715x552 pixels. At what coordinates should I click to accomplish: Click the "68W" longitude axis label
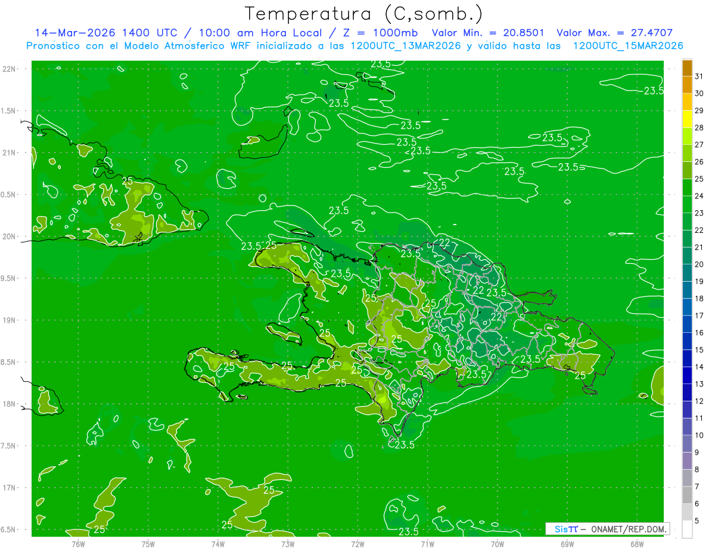(637, 544)
